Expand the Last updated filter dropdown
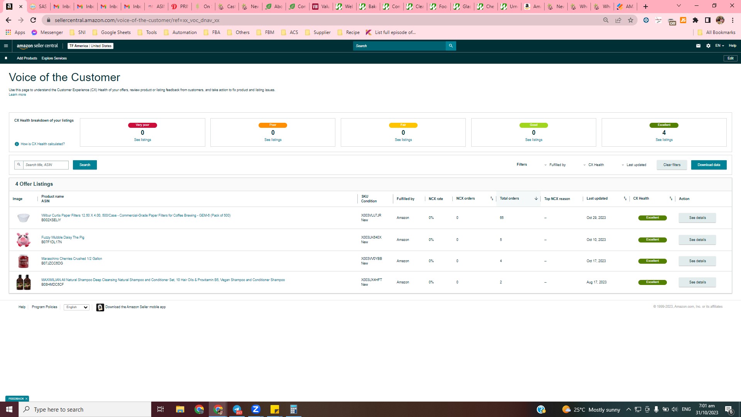The image size is (741, 417). pos(634,165)
